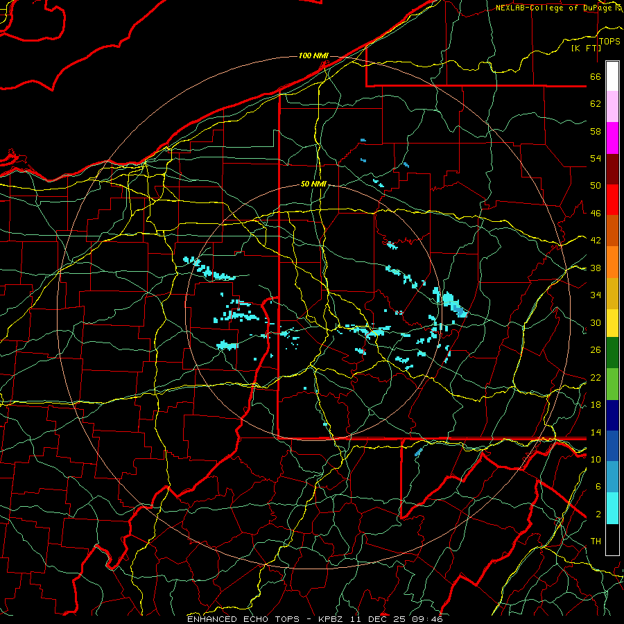
Task: Click the legend value 30
Action: (596, 322)
